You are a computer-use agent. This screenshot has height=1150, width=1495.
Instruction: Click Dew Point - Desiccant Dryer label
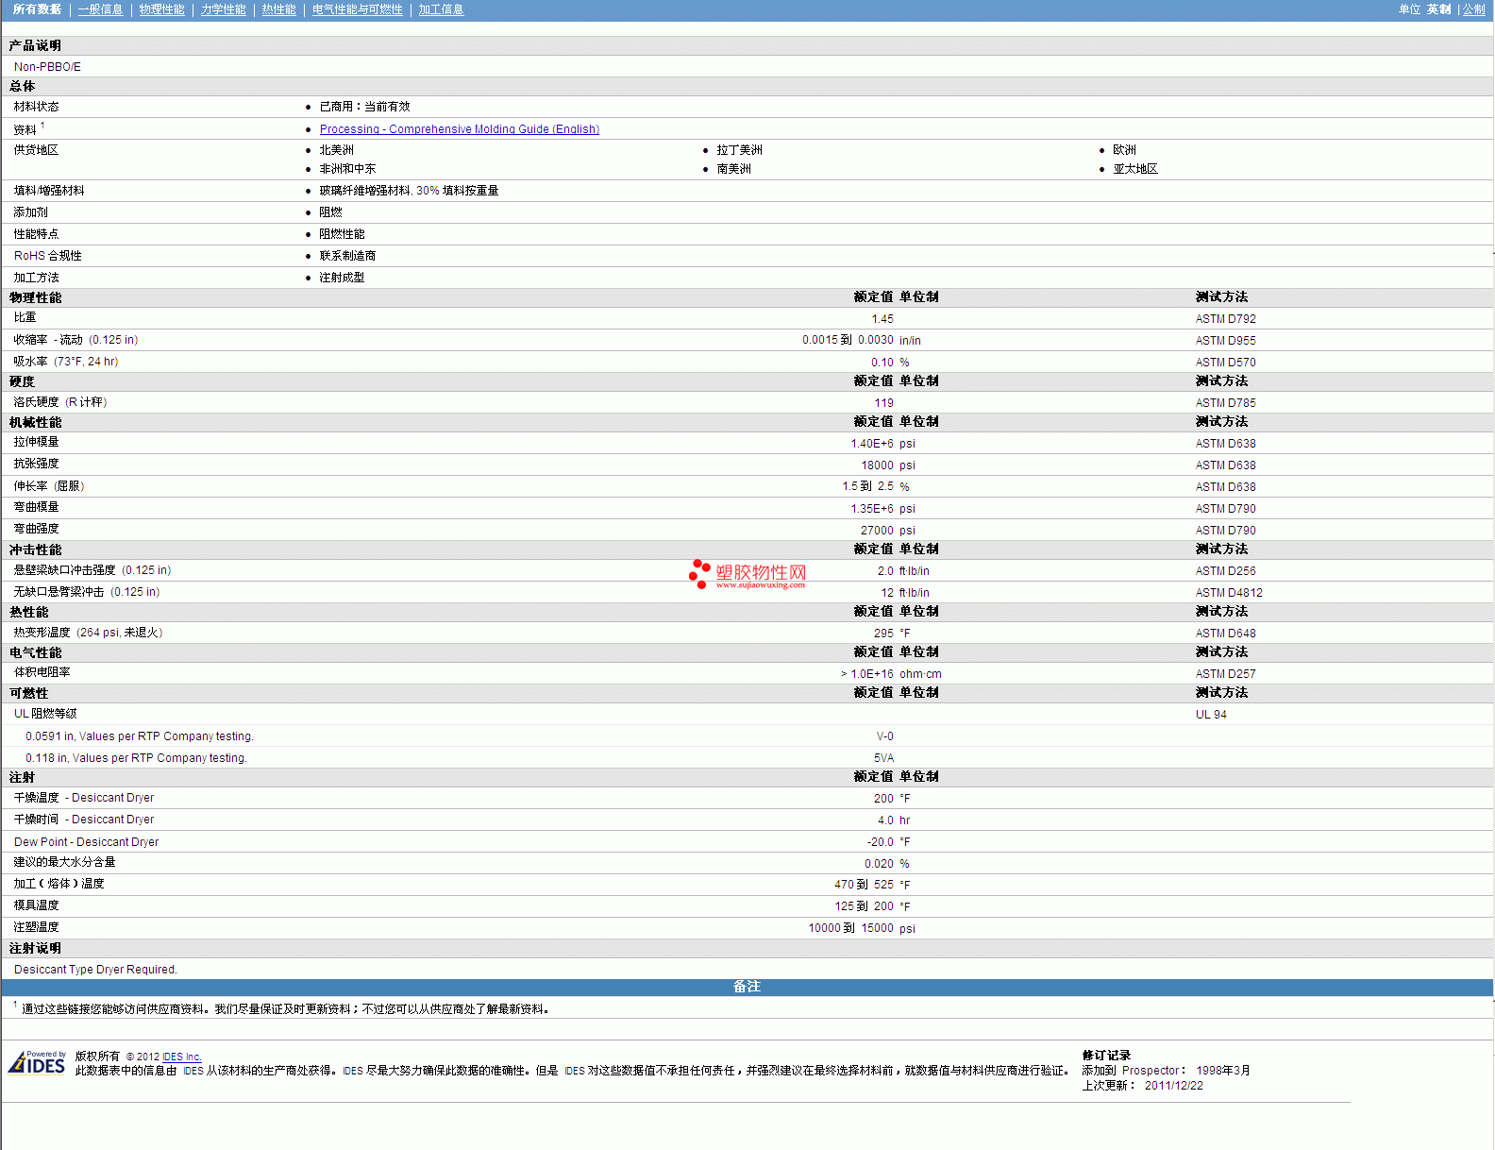tap(86, 842)
